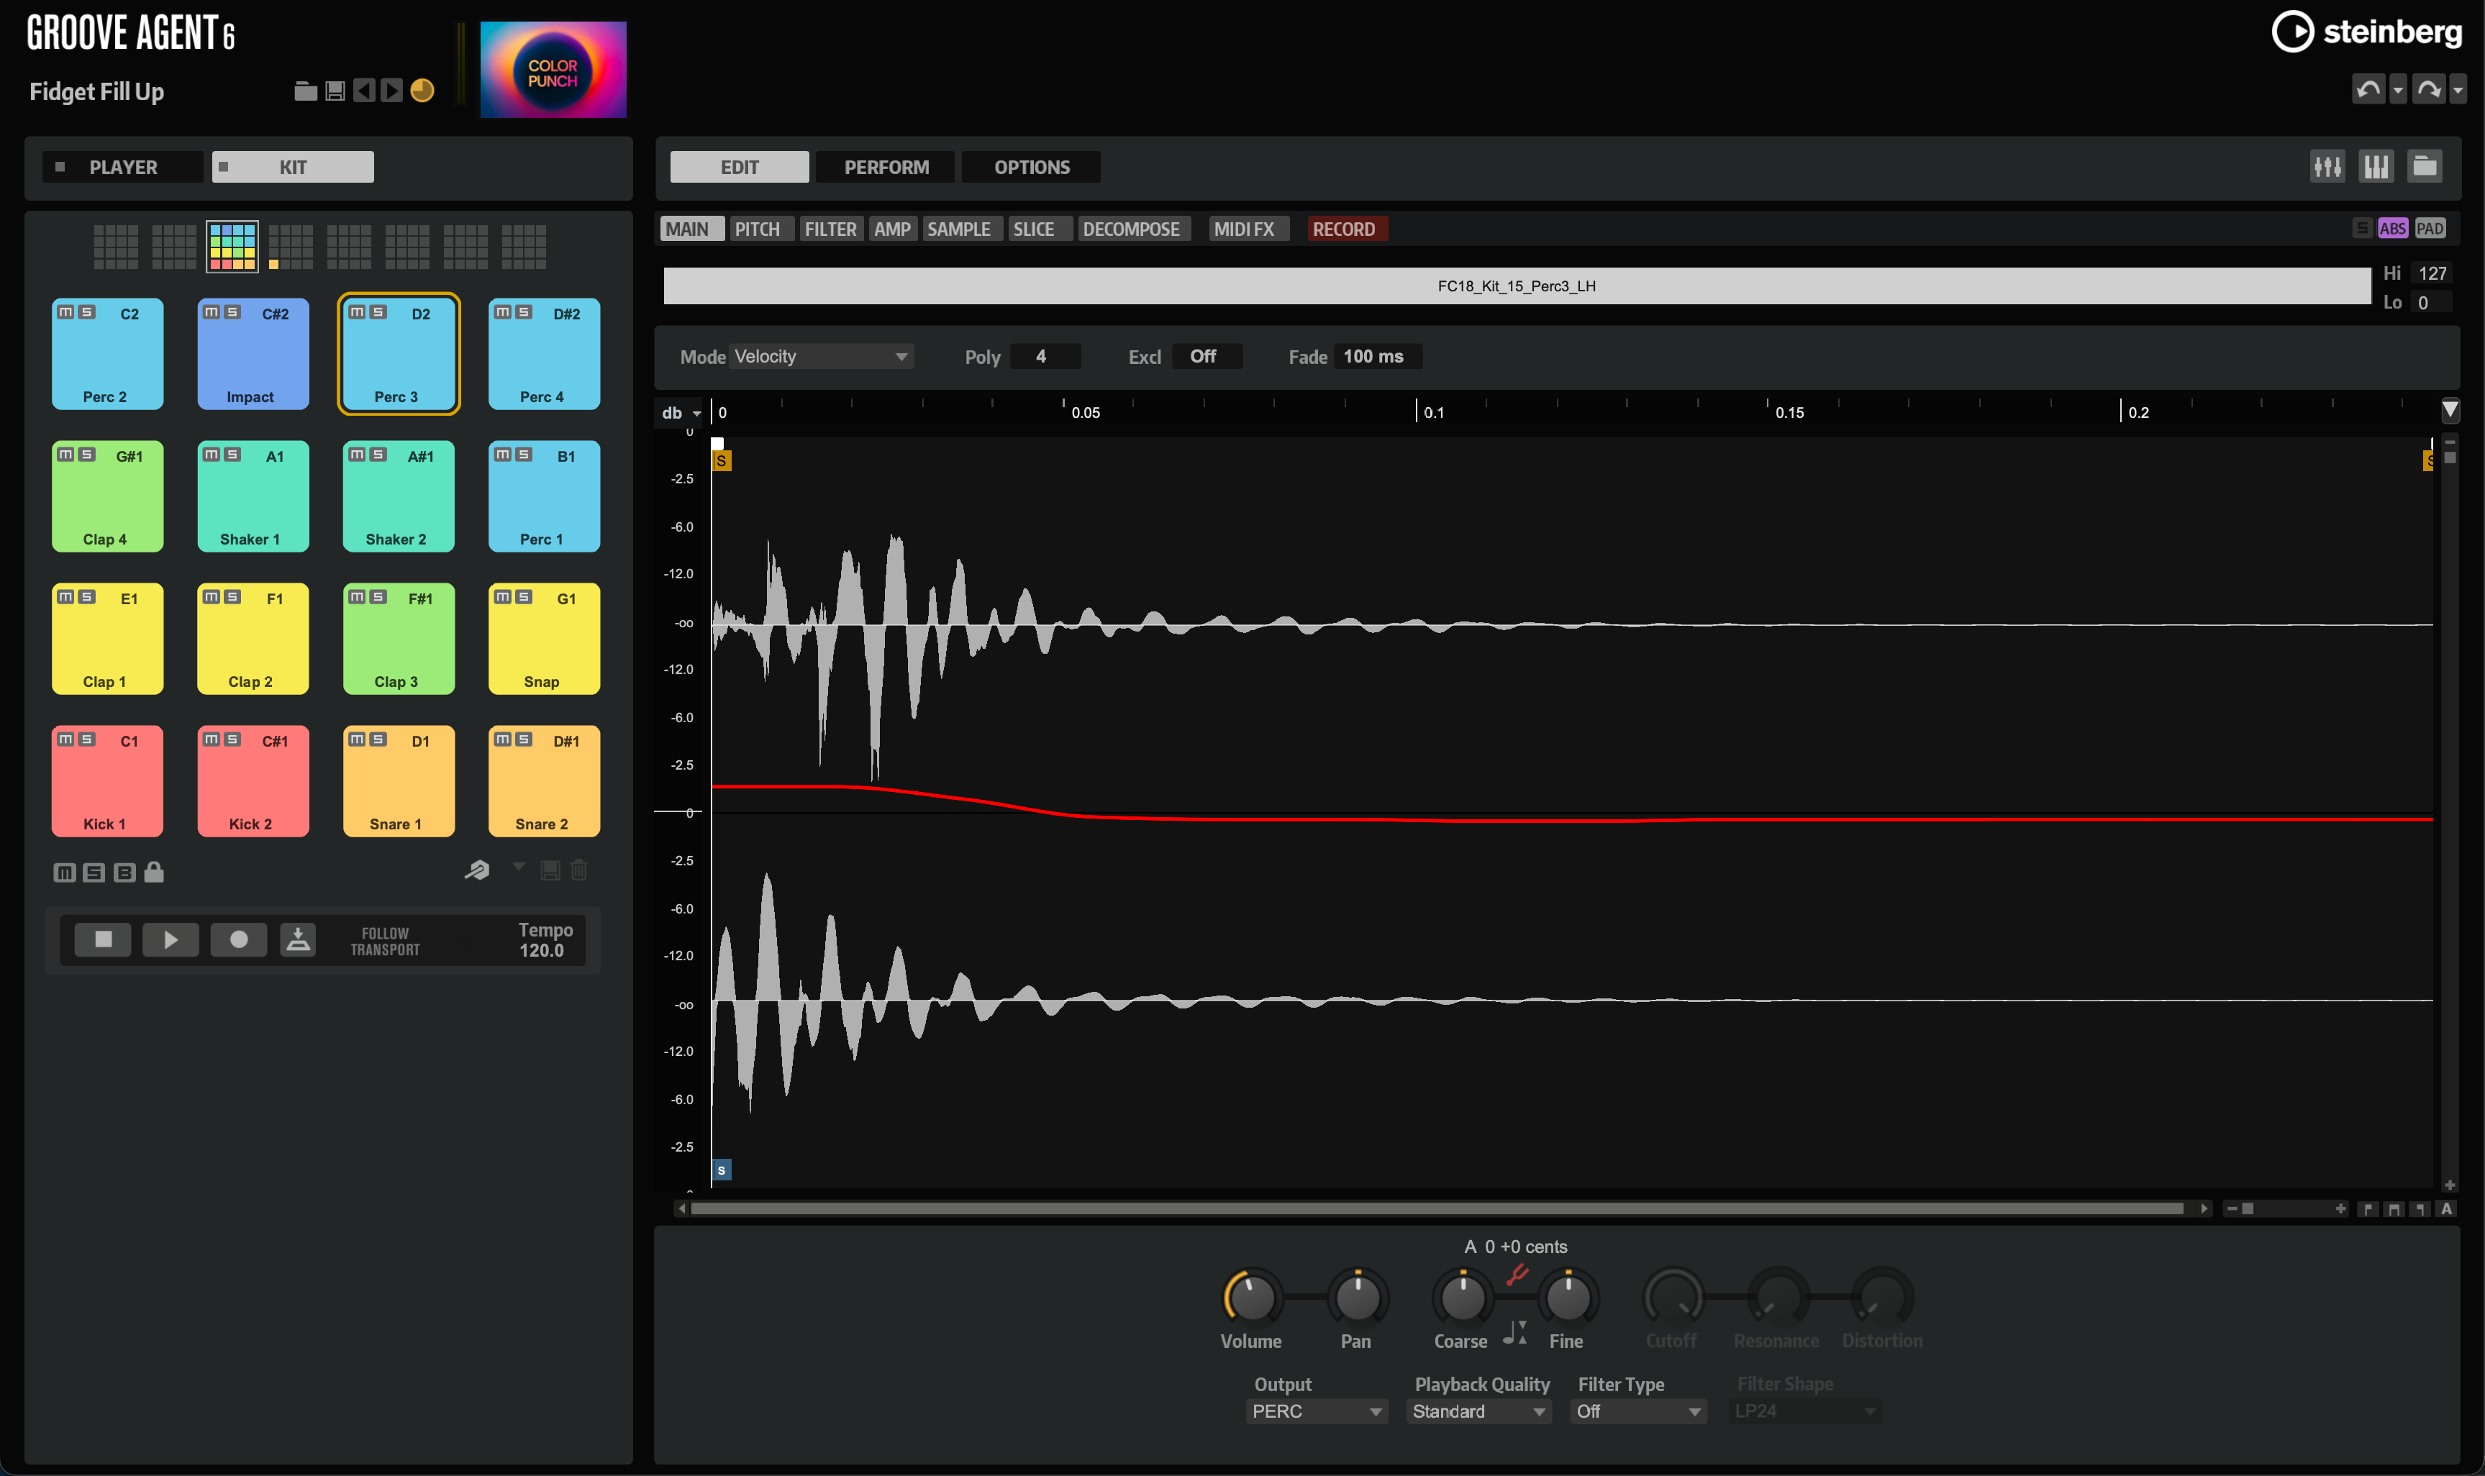The width and height of the screenshot is (2485, 1476).
Task: Switch to the PERFORM tab
Action: click(x=886, y=167)
